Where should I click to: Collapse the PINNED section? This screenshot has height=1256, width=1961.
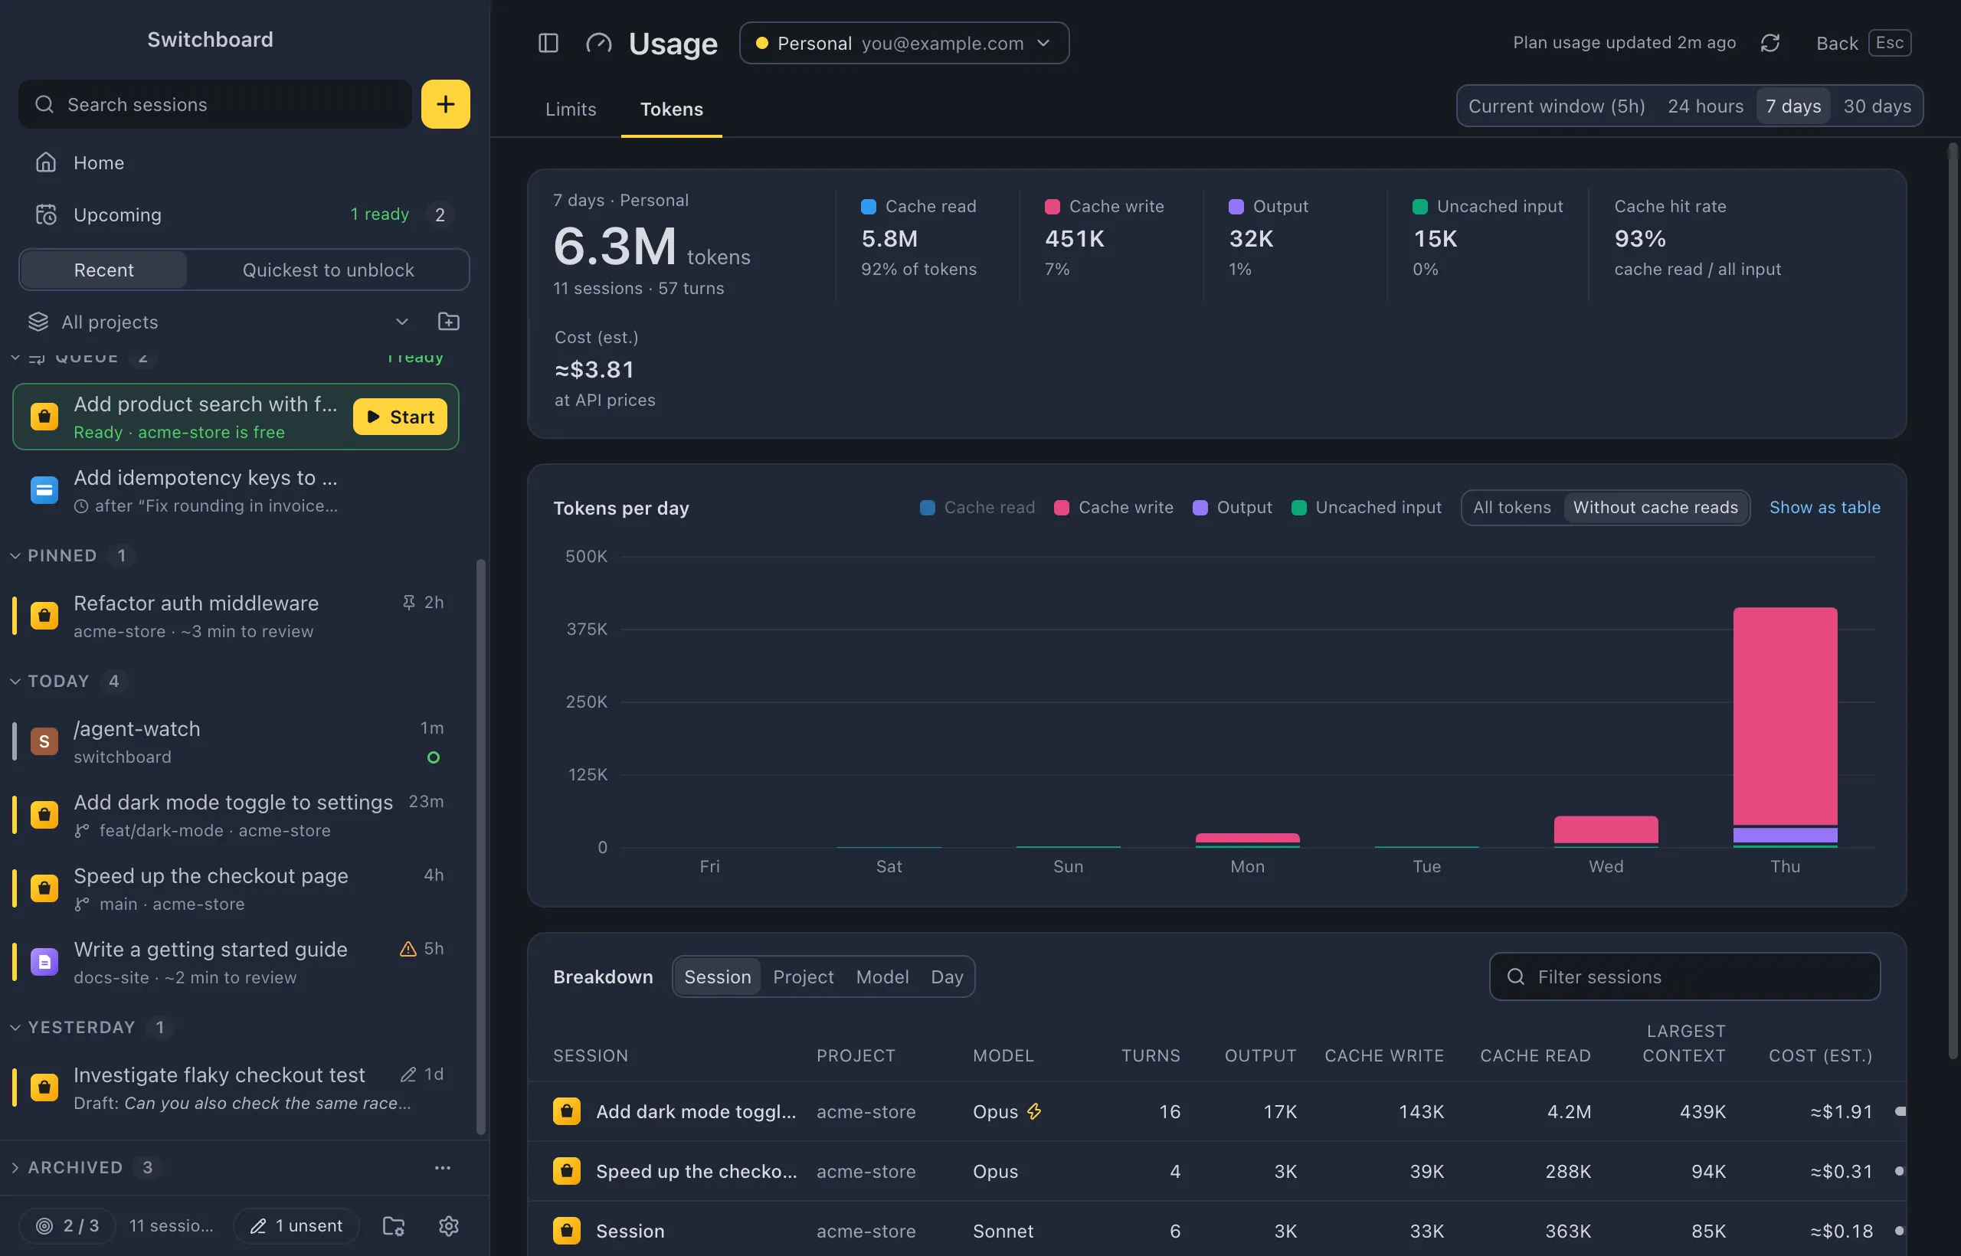point(62,554)
